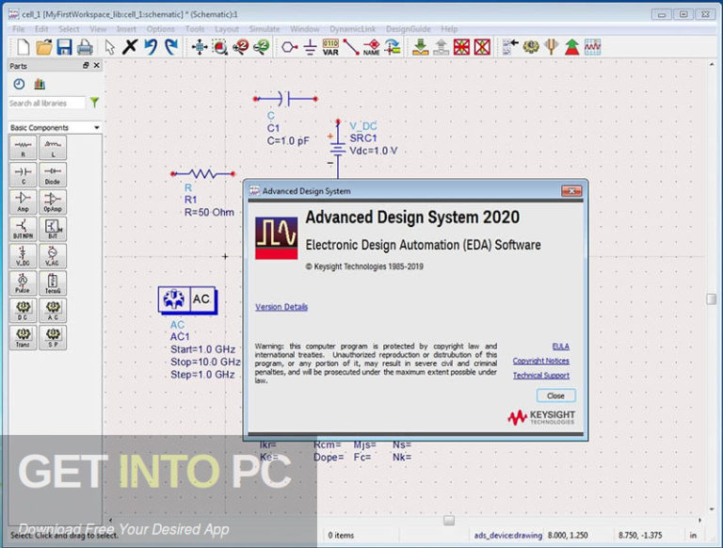
Task: Click the library browser books icon
Action: 40,84
